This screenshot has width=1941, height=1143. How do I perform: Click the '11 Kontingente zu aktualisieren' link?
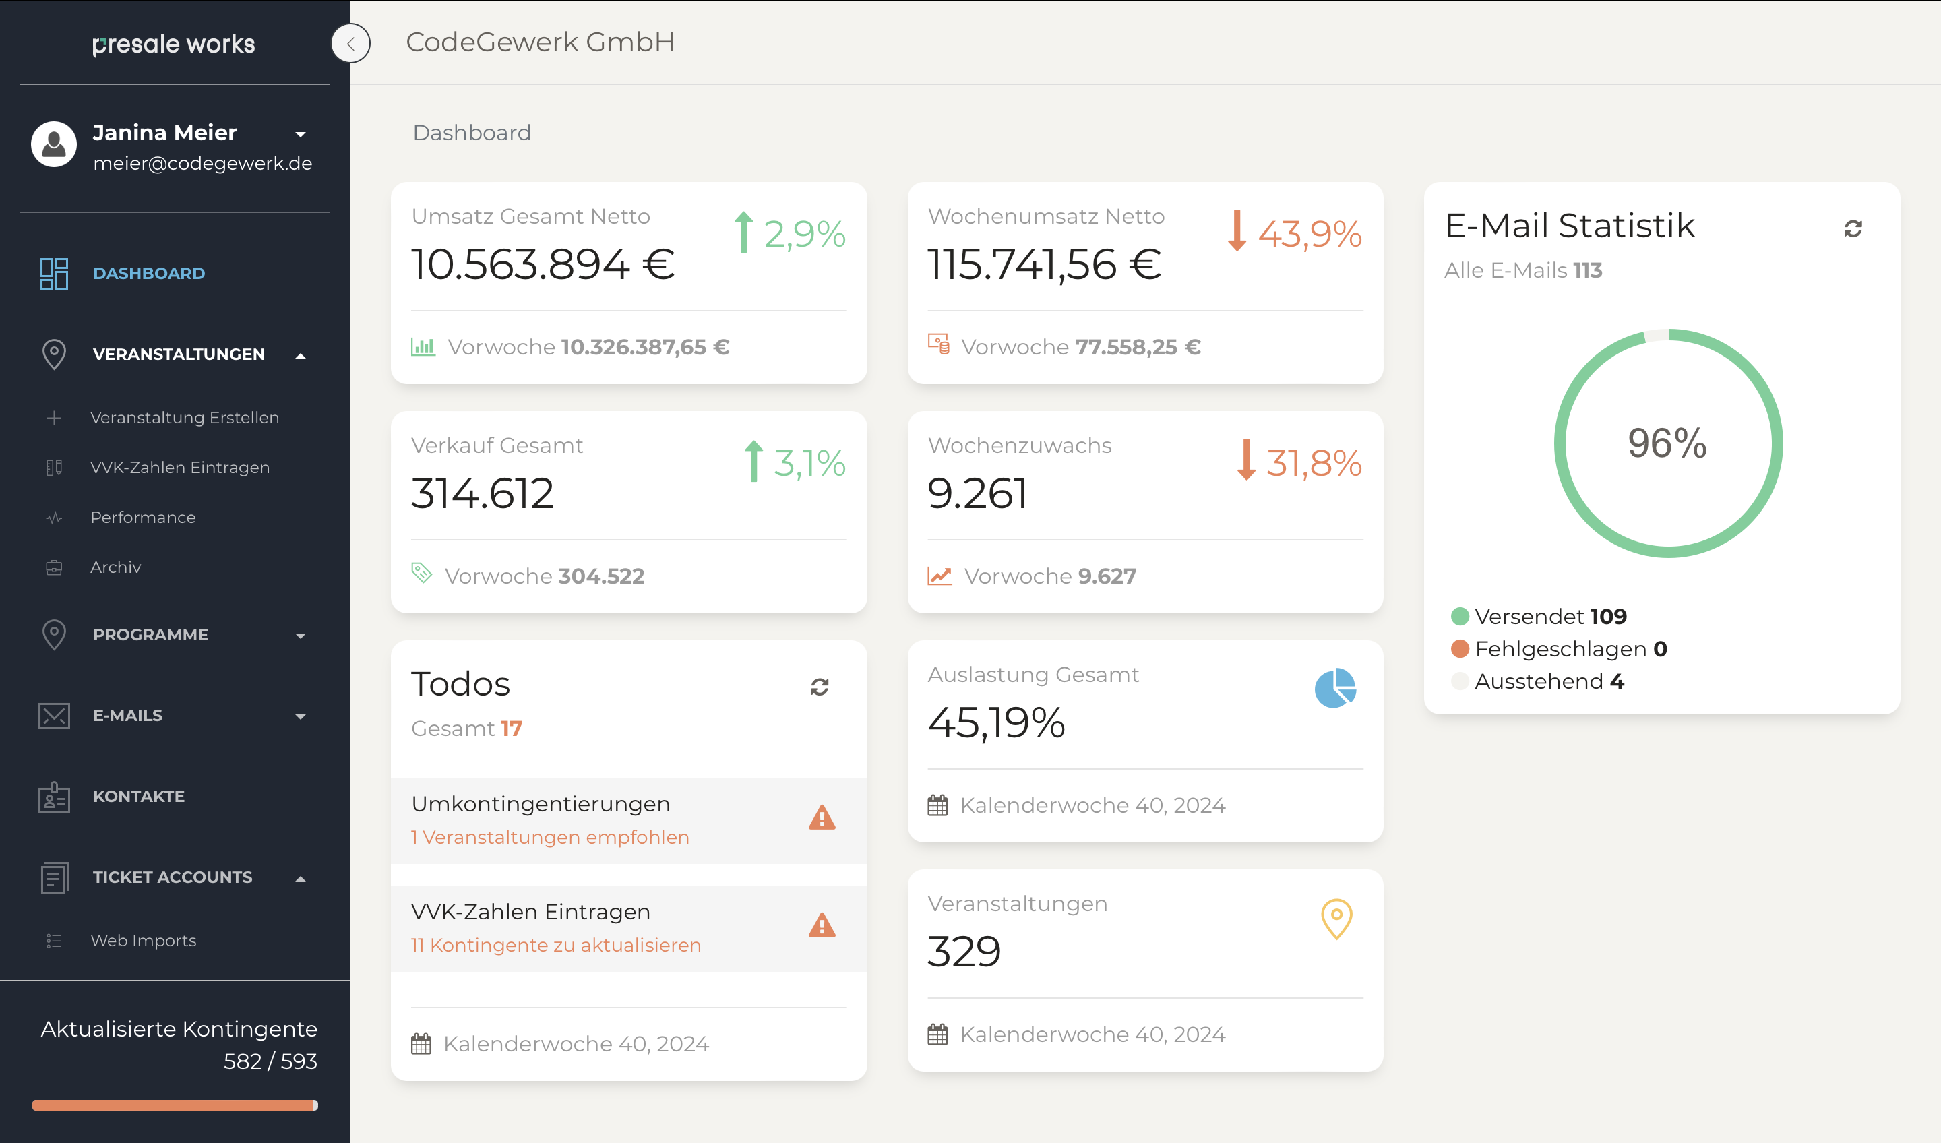click(x=555, y=945)
